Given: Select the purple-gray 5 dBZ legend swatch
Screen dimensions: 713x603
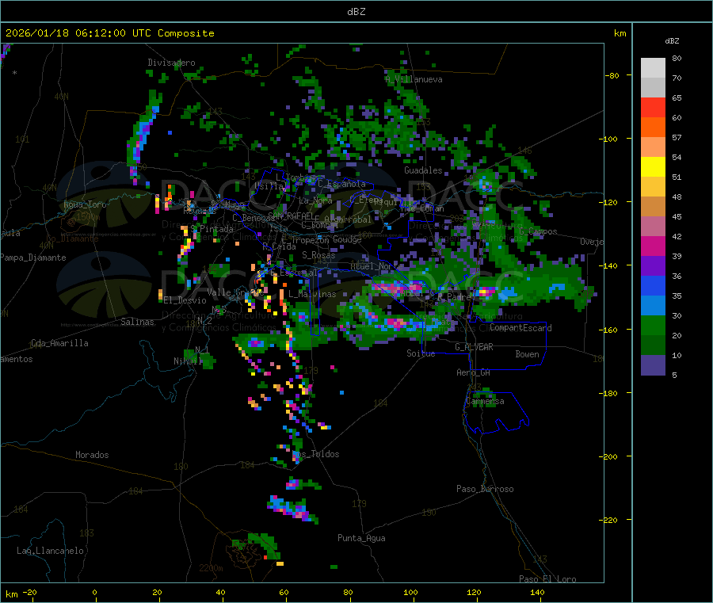Looking at the screenshot, I should click(653, 365).
